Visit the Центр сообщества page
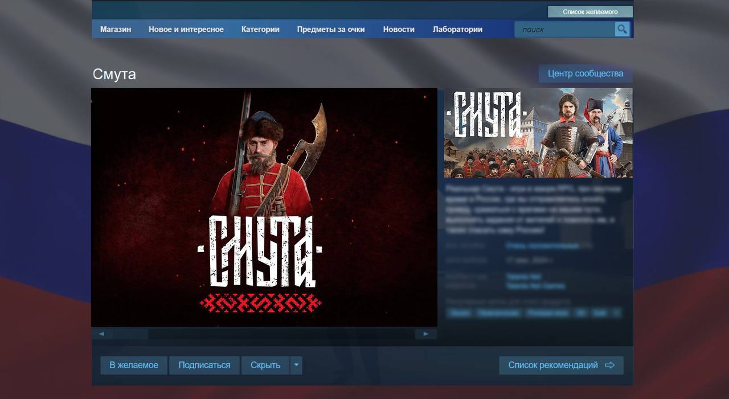Image resolution: width=729 pixels, height=399 pixels. 585,73
